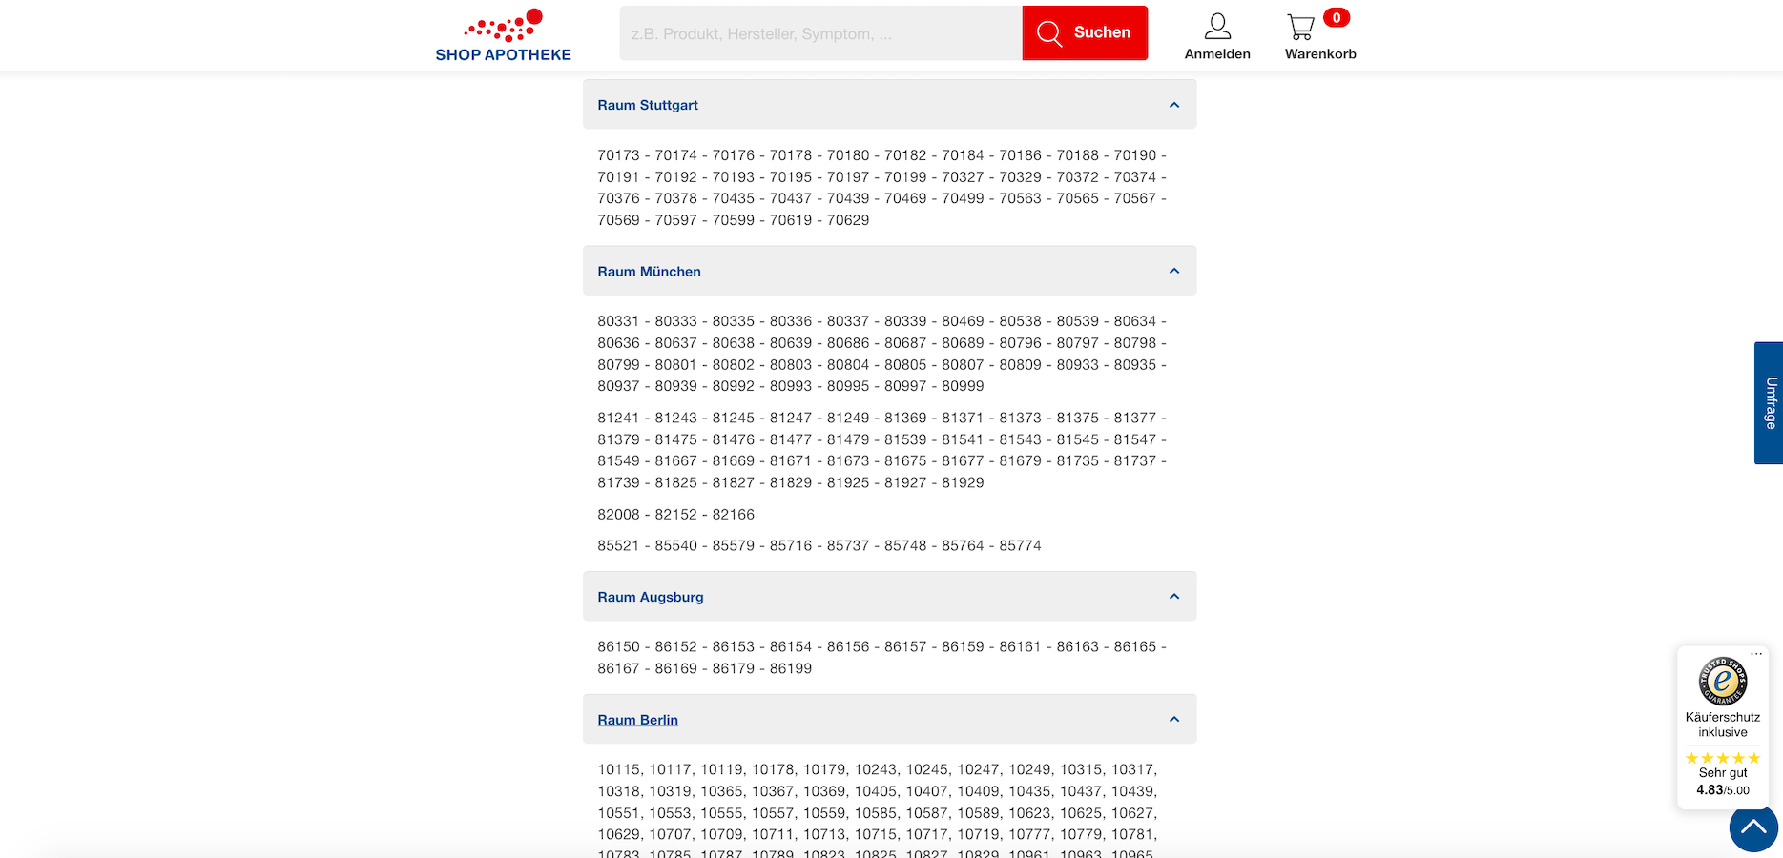Open the Trusted Shops widget three-dot menu
This screenshot has height=858, width=1783.
[1756, 654]
